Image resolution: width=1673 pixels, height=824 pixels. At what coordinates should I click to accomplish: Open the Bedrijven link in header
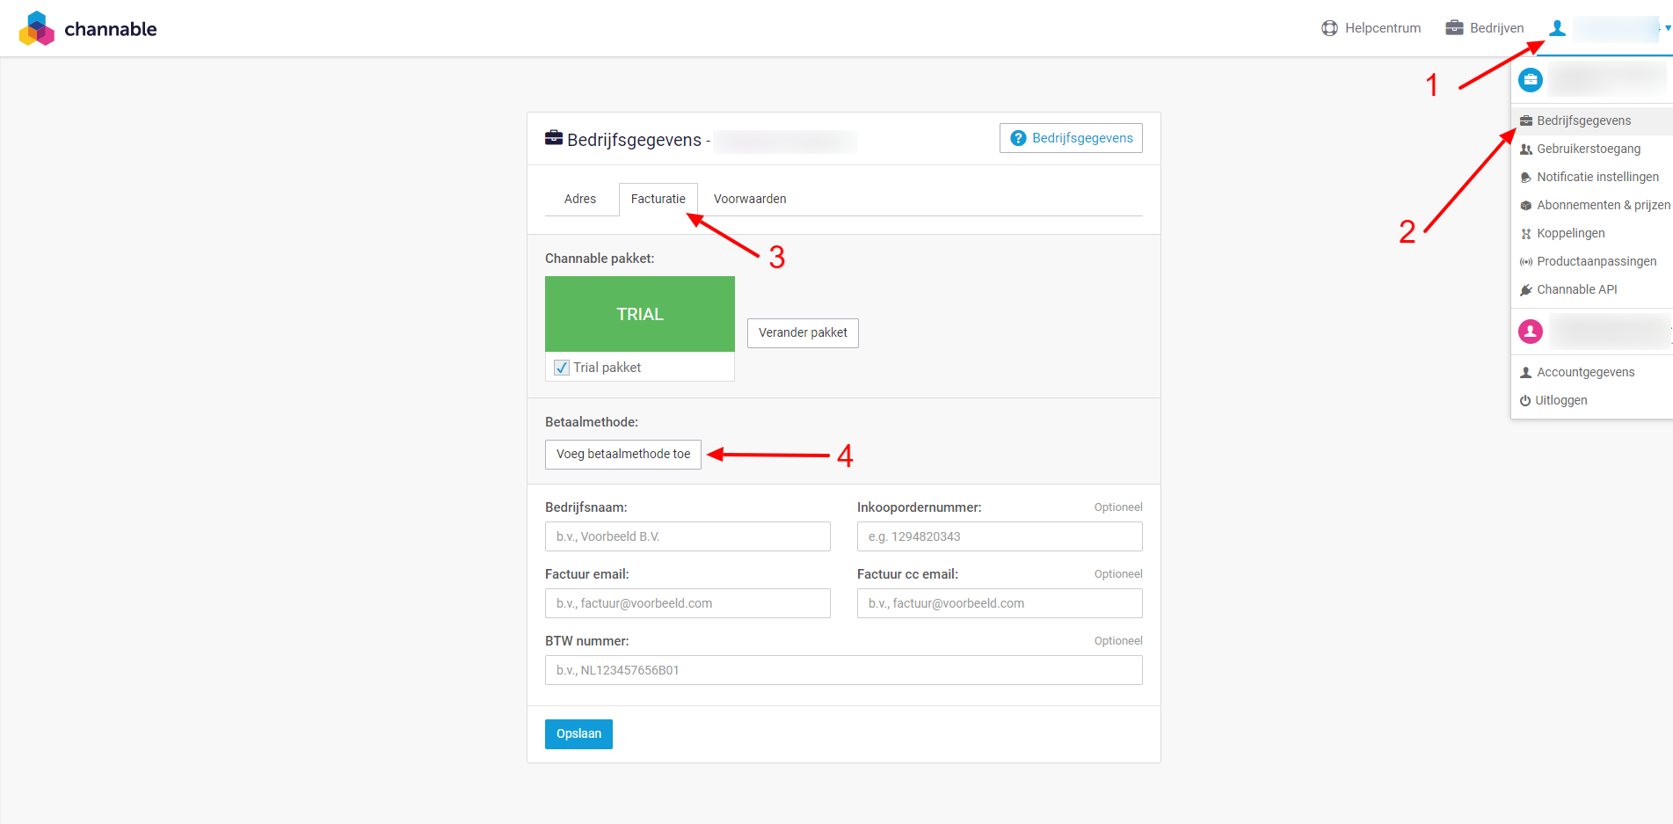point(1485,28)
